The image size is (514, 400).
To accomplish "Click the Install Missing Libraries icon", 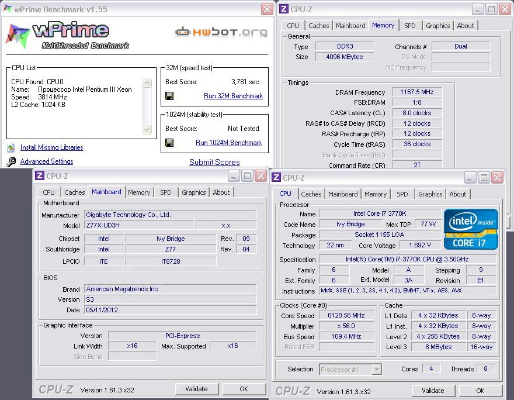I will click(11, 148).
